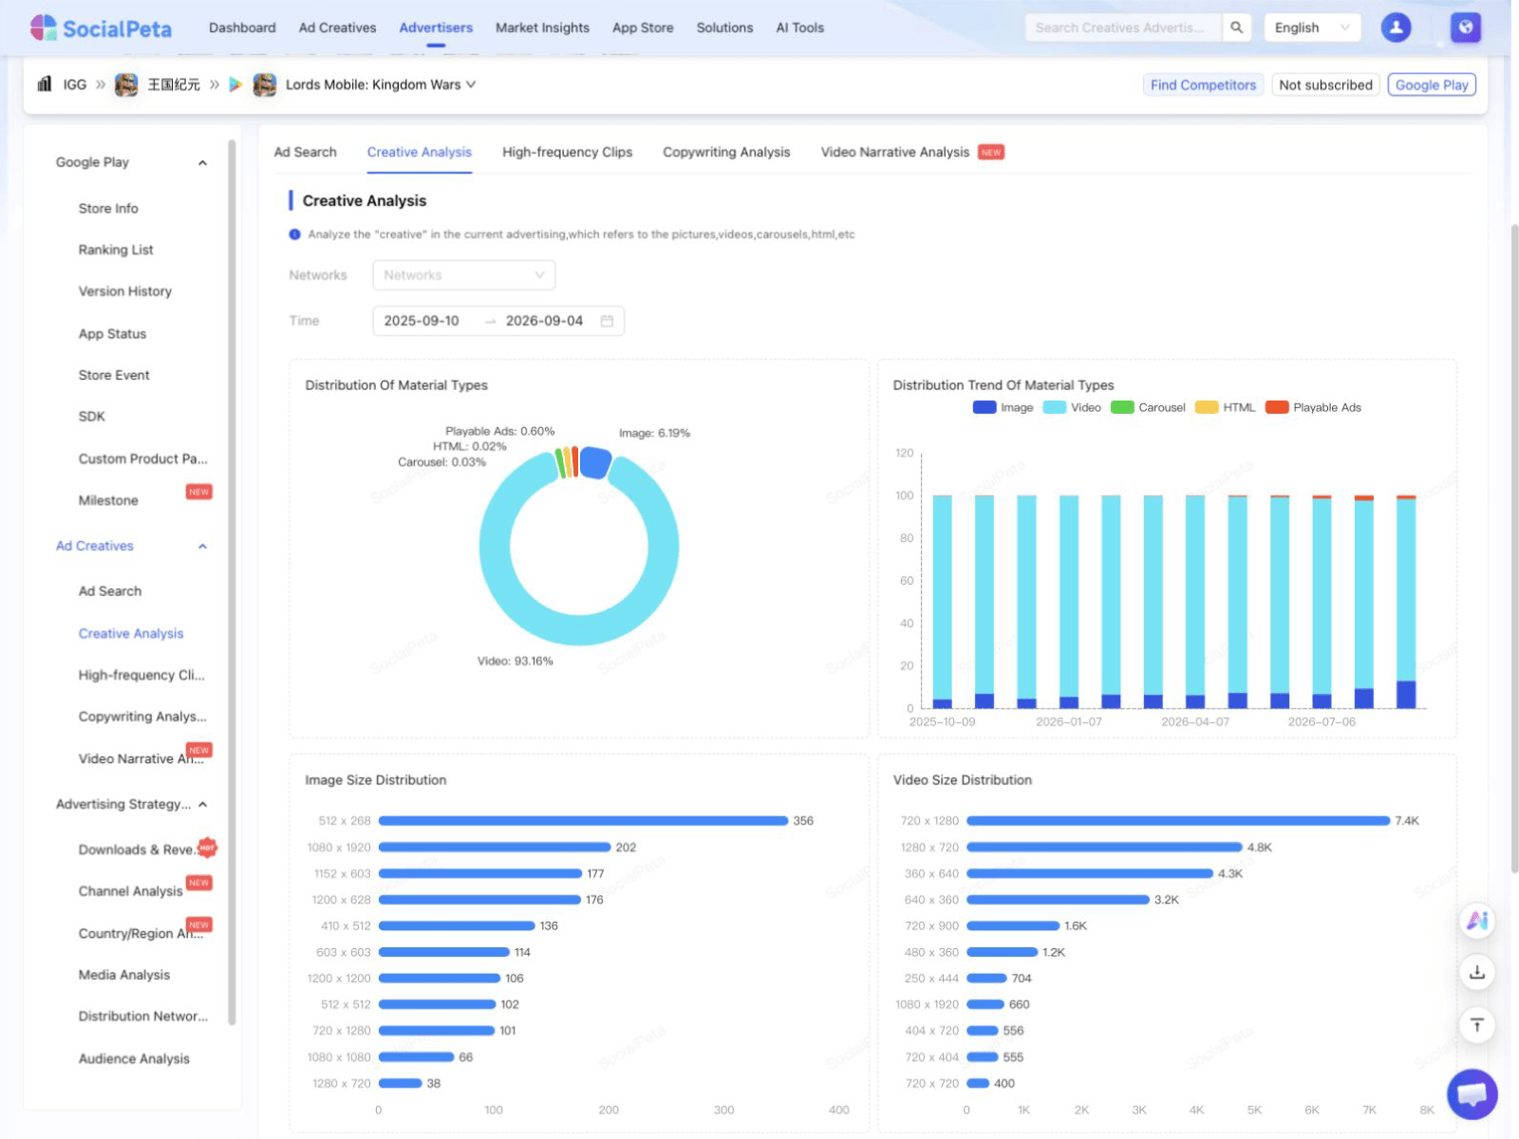Toggle the Carousel legend series
Image resolution: width=1519 pixels, height=1139 pixels.
coord(1149,407)
